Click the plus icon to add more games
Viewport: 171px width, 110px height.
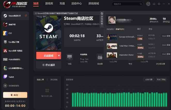tap(5, 86)
